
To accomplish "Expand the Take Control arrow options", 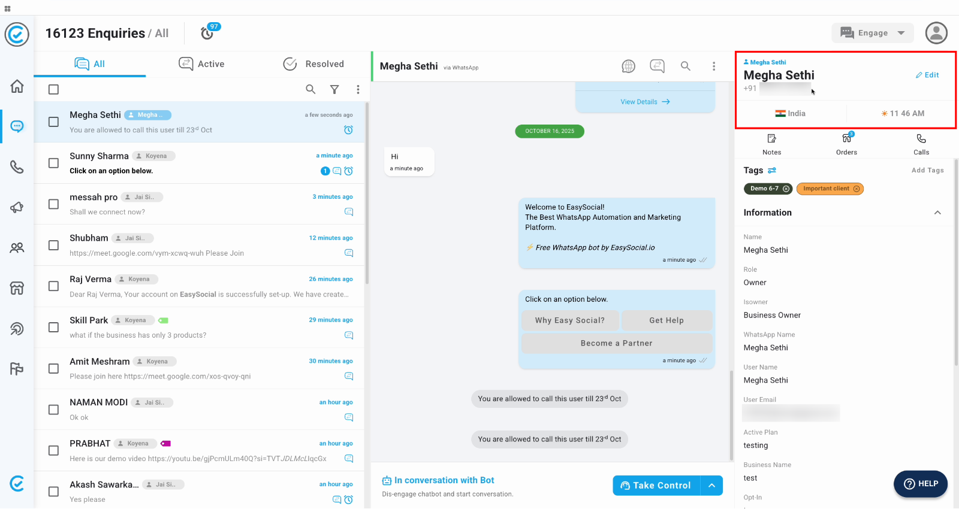I will (x=711, y=486).
